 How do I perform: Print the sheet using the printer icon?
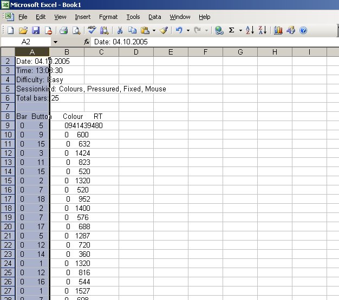pyautogui.click(x=63, y=30)
